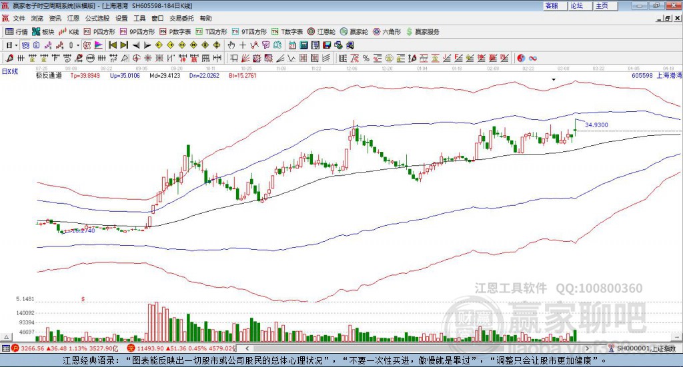
Task: Select the circled crosshair target tool
Action: 136,58
